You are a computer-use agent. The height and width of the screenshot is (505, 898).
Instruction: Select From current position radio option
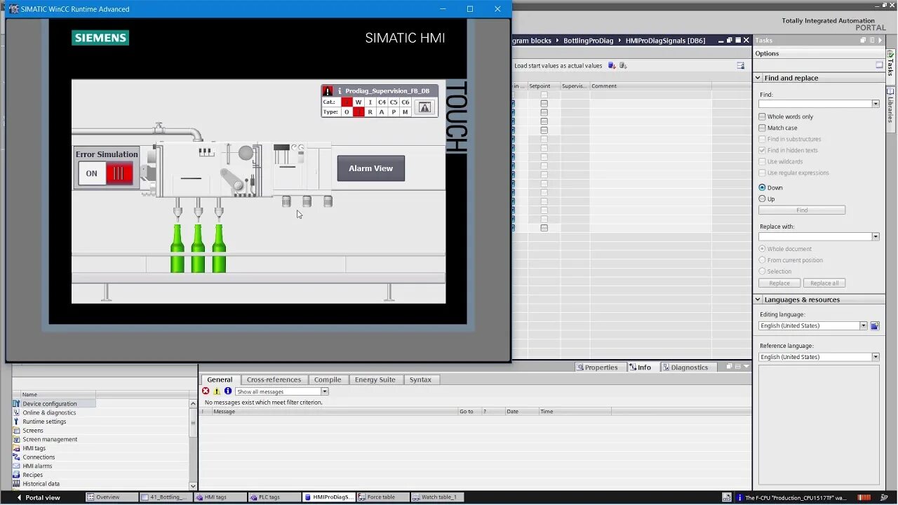tap(762, 260)
